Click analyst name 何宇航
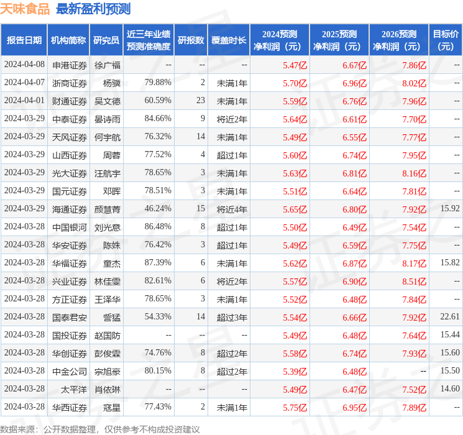Image resolution: width=463 pixels, height=435 pixels. coord(108,137)
